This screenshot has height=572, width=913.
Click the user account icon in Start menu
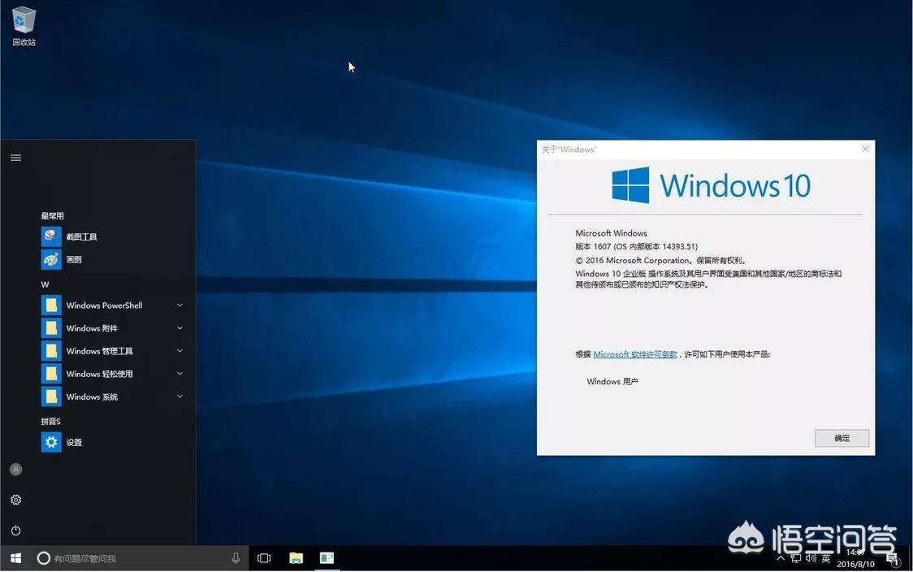(x=15, y=470)
